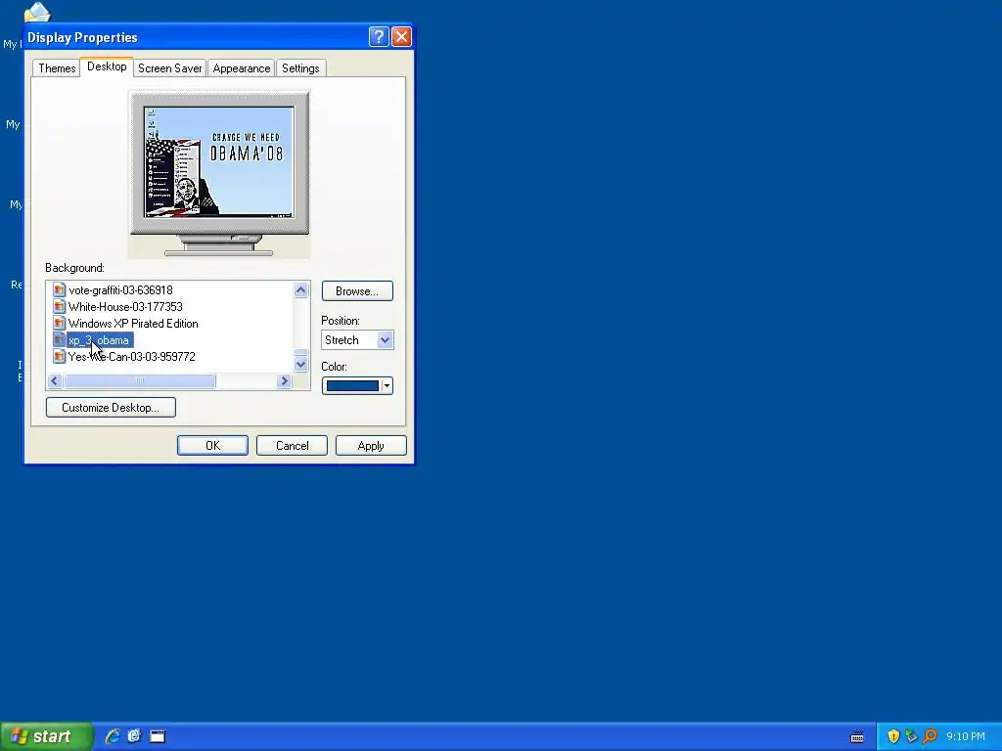Click the 9:10 PM taskbar clock
Screen dimensions: 1002x751
[x=966, y=736]
